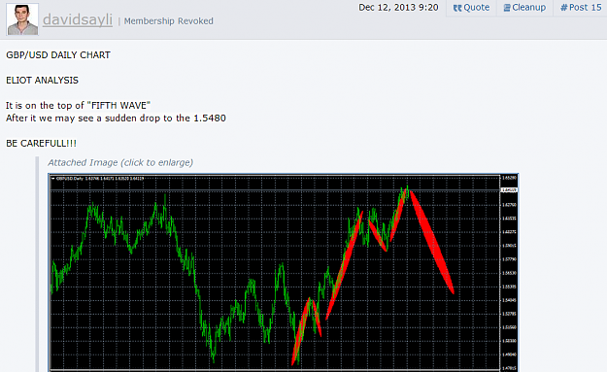Open the Post 15 permalink
This screenshot has width=607, height=372.
pyautogui.click(x=581, y=8)
